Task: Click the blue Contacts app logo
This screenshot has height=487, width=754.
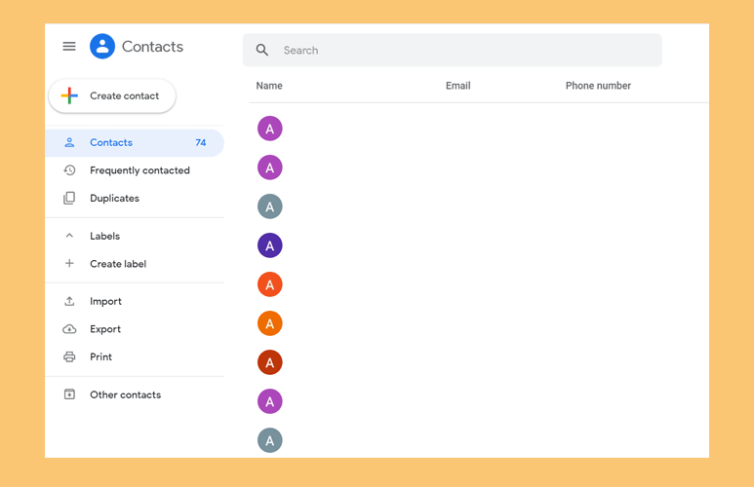Action: tap(102, 46)
